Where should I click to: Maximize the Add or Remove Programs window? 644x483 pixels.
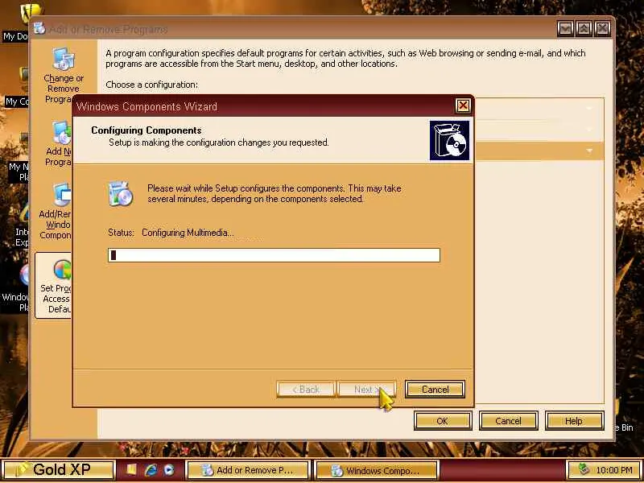click(584, 28)
